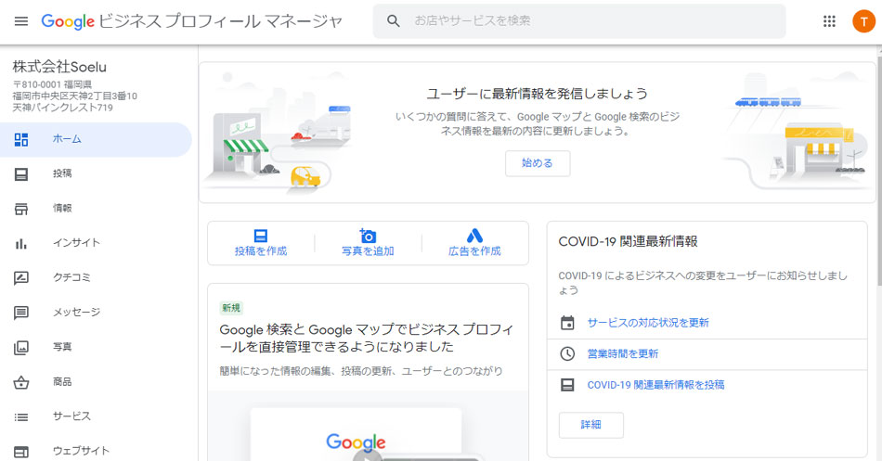Open メッセージ section

click(76, 312)
